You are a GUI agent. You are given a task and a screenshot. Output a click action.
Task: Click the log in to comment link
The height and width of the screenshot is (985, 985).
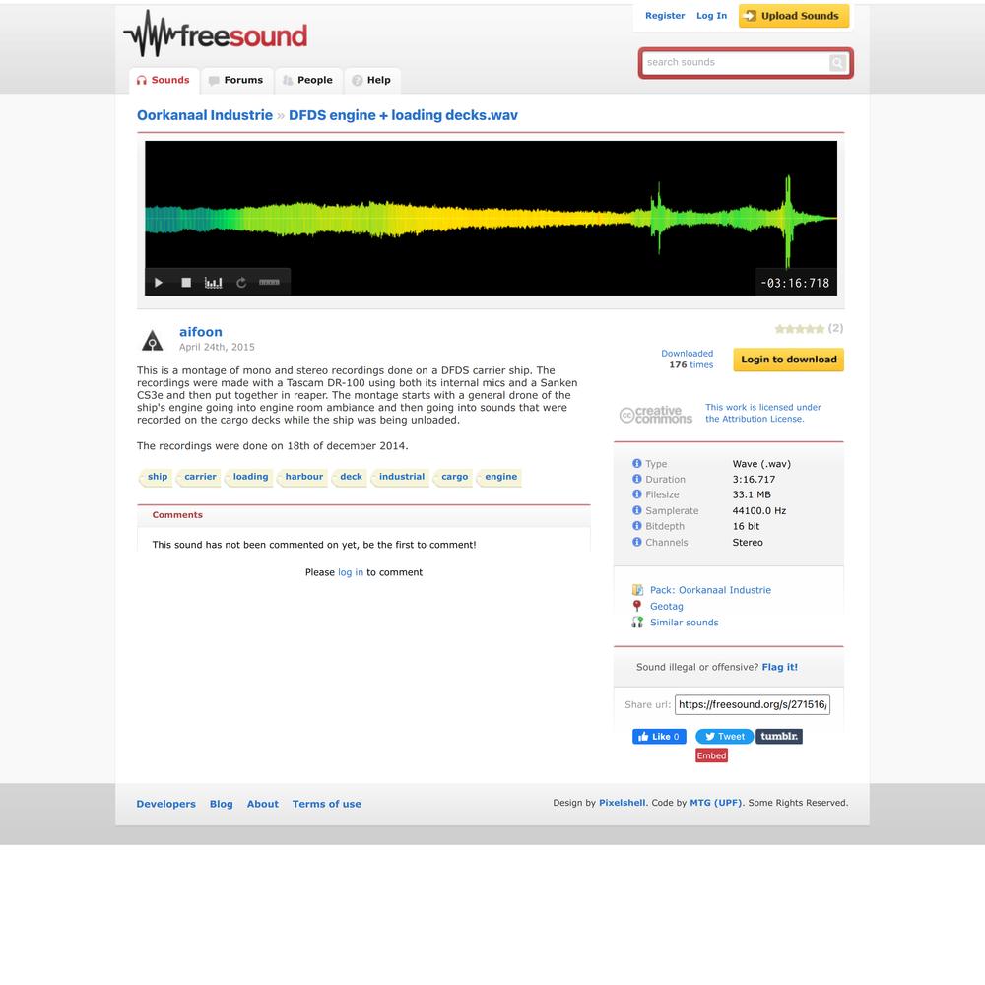(351, 572)
